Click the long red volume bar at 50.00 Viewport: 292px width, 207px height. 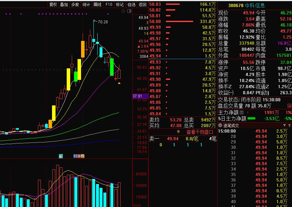(179, 21)
